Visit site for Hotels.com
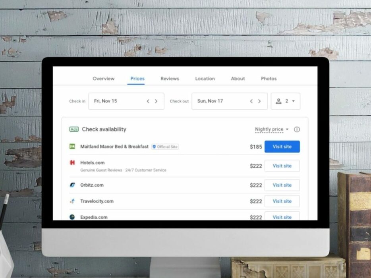371x278 pixels. [282, 166]
